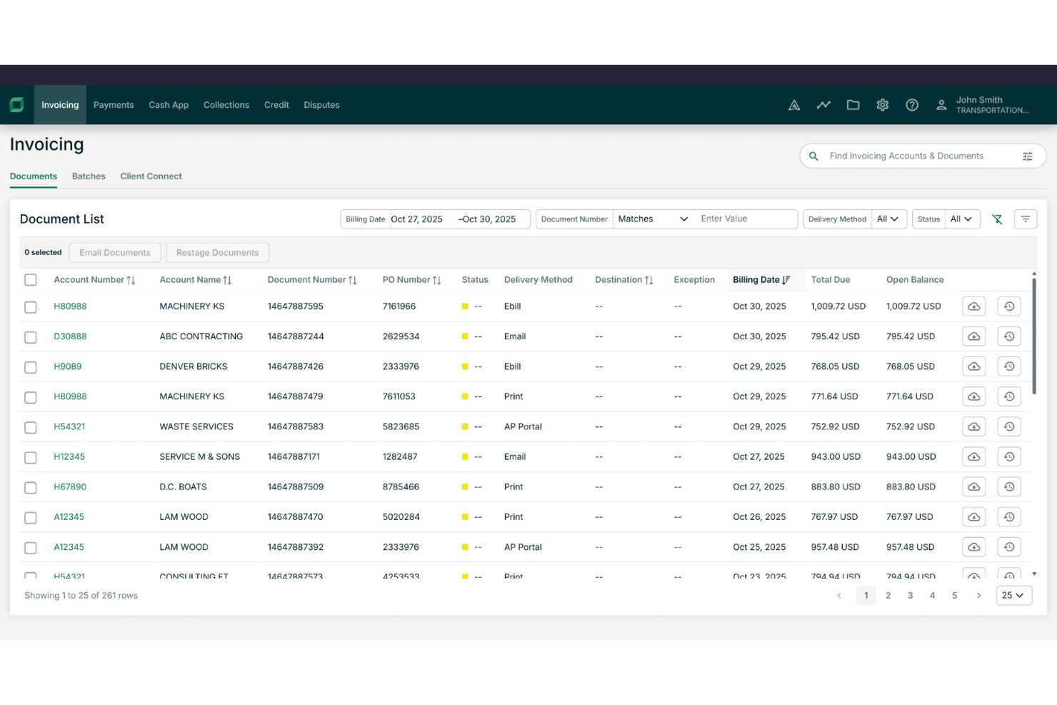View history for D.C. BOATS row
Screen dimensions: 1057x705
pos(1009,486)
